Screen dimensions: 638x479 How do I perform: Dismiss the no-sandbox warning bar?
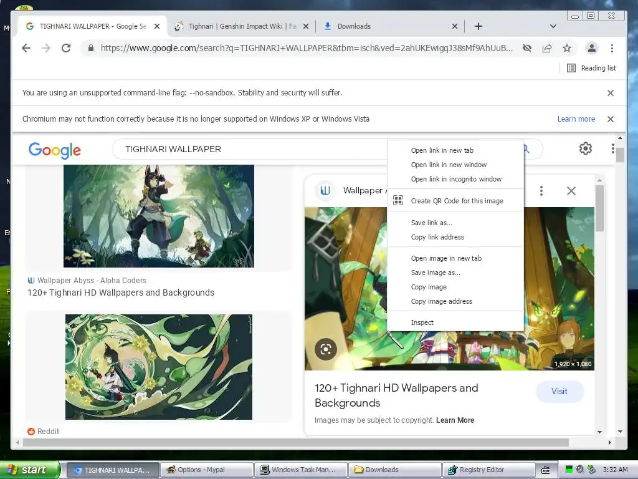tap(611, 93)
